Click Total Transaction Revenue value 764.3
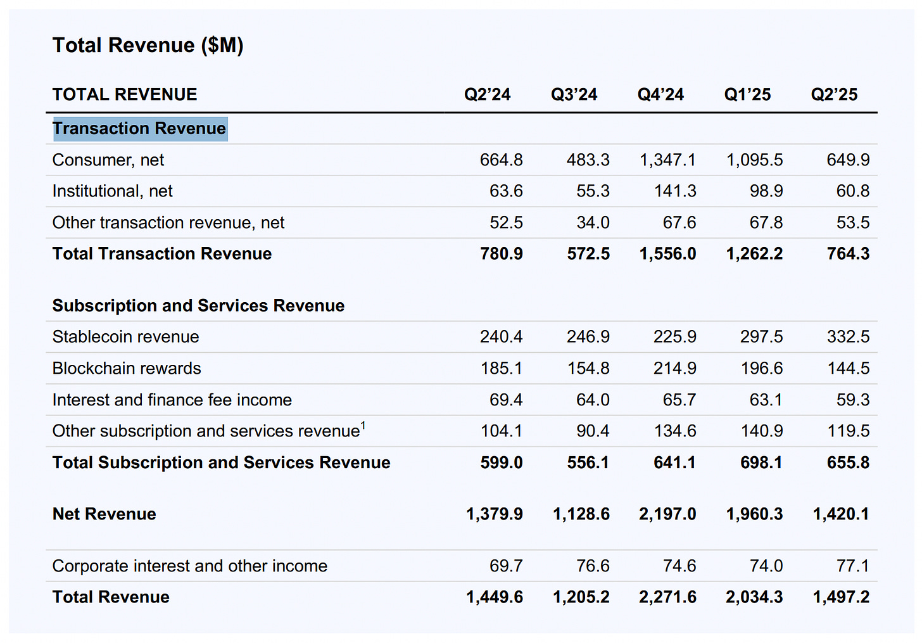The width and height of the screenshot is (922, 643). (x=849, y=254)
